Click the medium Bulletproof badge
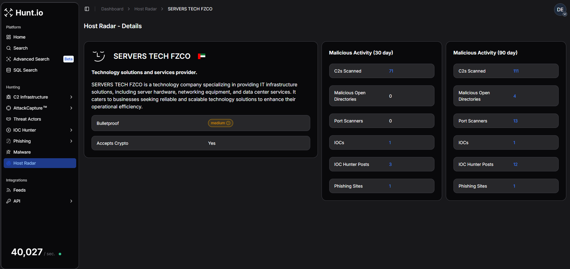 coord(221,123)
